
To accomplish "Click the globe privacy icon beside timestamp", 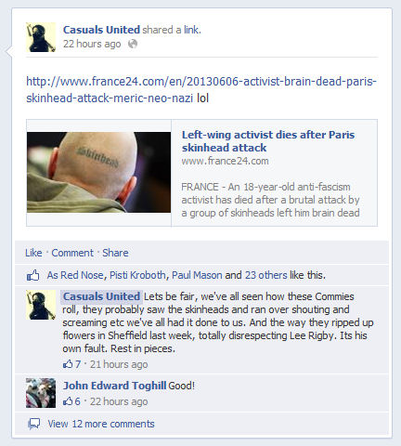I will point(133,44).
